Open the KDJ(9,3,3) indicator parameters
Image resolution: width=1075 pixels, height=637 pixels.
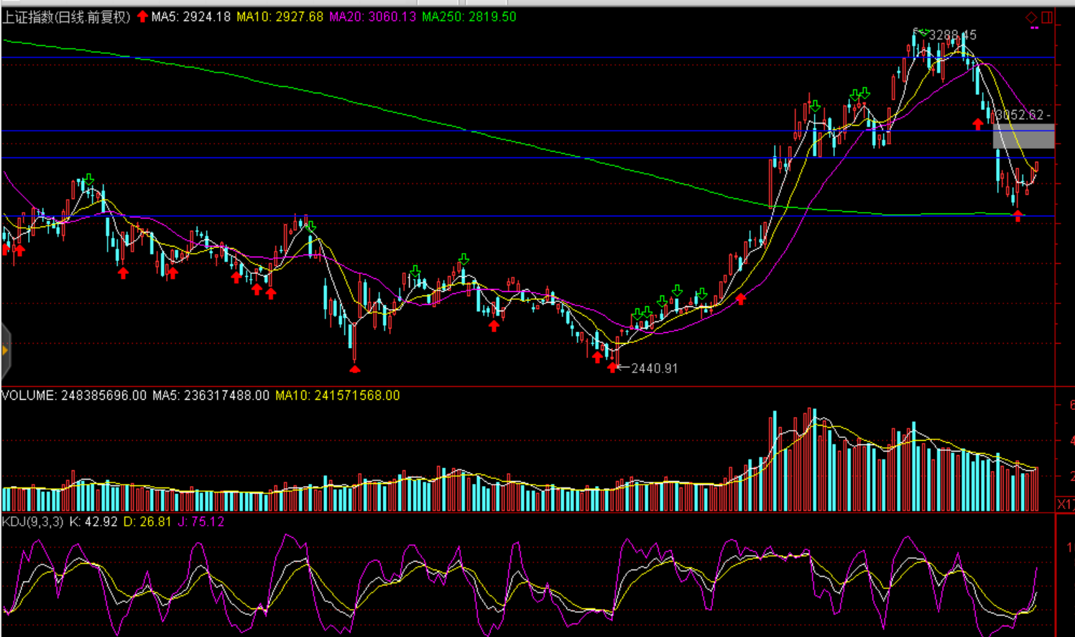tap(33, 521)
